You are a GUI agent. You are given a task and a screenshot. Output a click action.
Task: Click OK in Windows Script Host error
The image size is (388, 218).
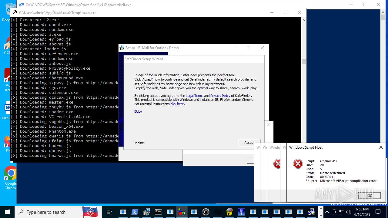tap(370, 196)
